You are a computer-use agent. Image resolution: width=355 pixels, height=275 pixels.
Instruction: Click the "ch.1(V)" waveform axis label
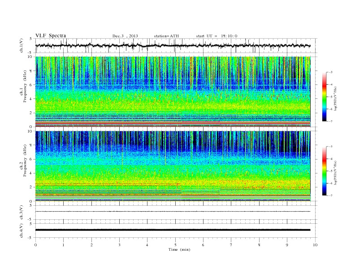22,45
